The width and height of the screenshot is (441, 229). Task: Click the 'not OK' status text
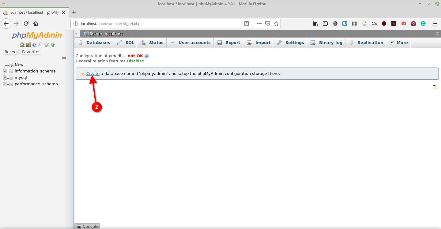[135, 56]
